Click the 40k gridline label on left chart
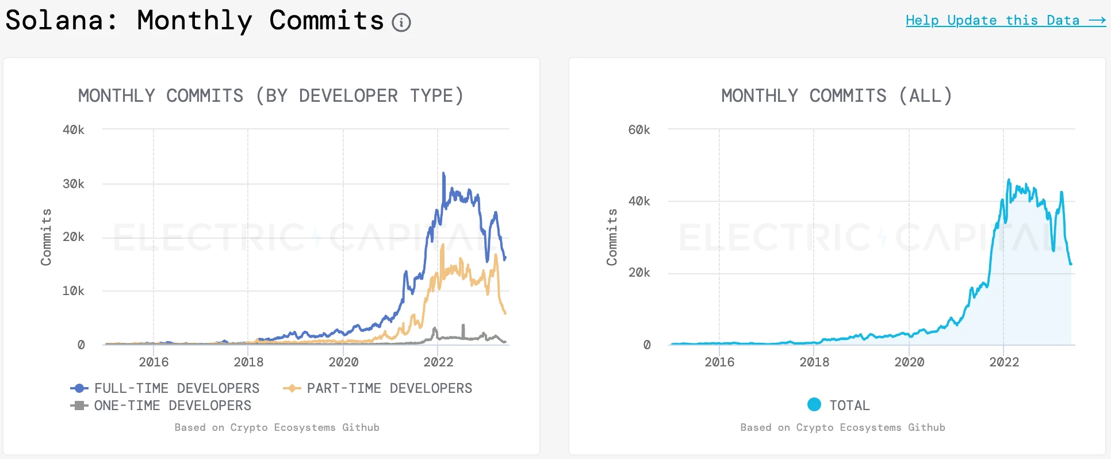 [74, 129]
